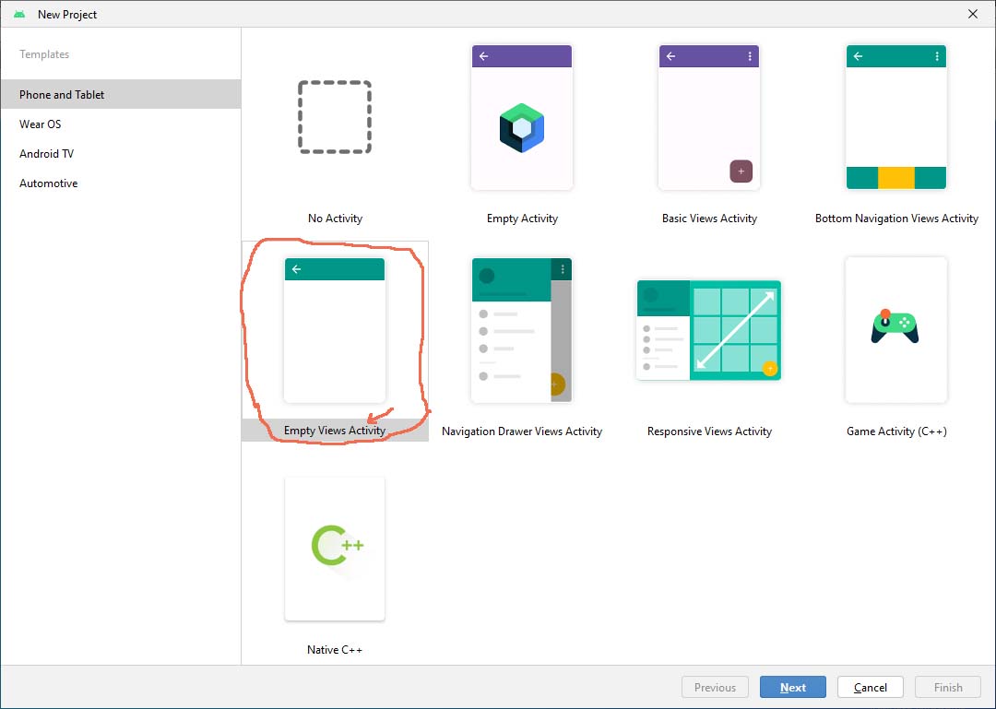Click the Empty Views Activity preview image
The image size is (996, 709).
[x=335, y=330]
